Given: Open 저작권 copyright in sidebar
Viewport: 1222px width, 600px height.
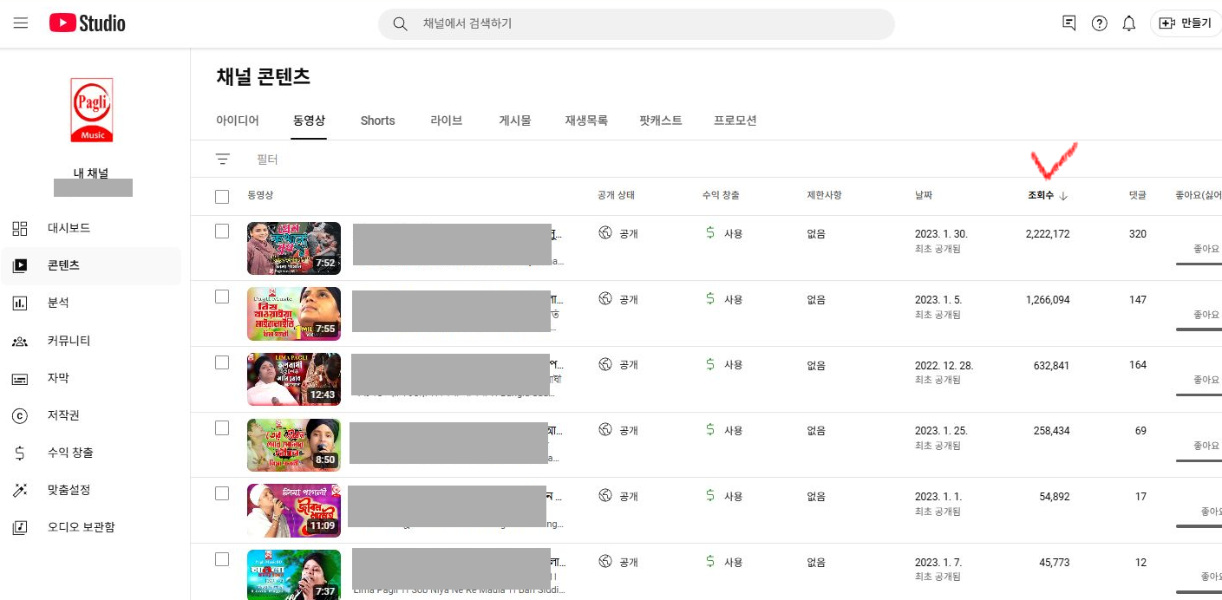Looking at the screenshot, I should click(63, 415).
